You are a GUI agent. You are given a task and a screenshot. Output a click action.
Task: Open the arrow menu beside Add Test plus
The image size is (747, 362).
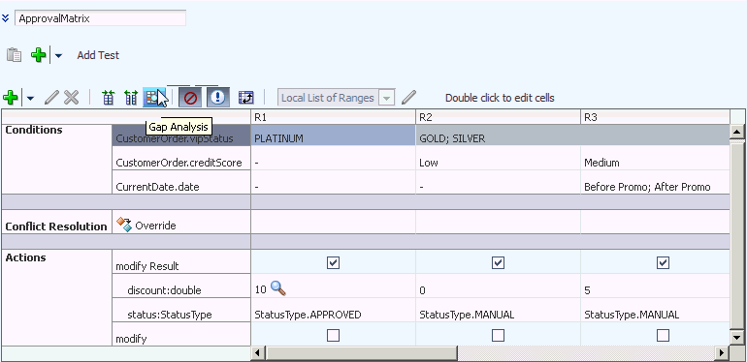58,55
